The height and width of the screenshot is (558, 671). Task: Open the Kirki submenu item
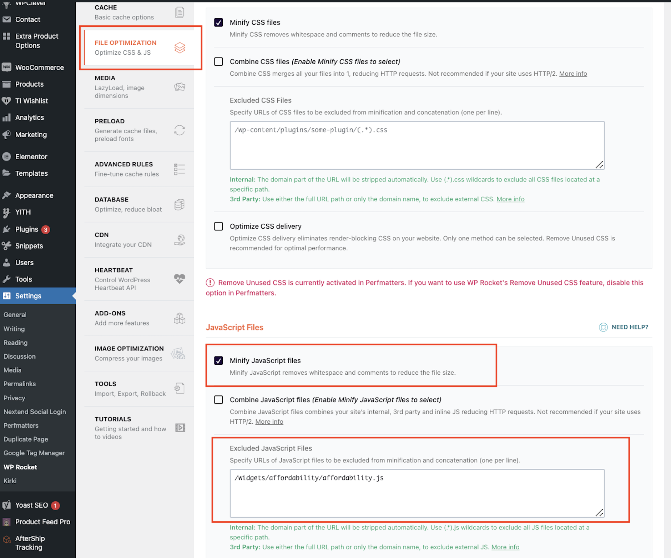[x=10, y=481]
